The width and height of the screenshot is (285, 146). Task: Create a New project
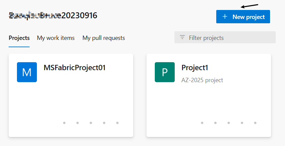(x=243, y=17)
